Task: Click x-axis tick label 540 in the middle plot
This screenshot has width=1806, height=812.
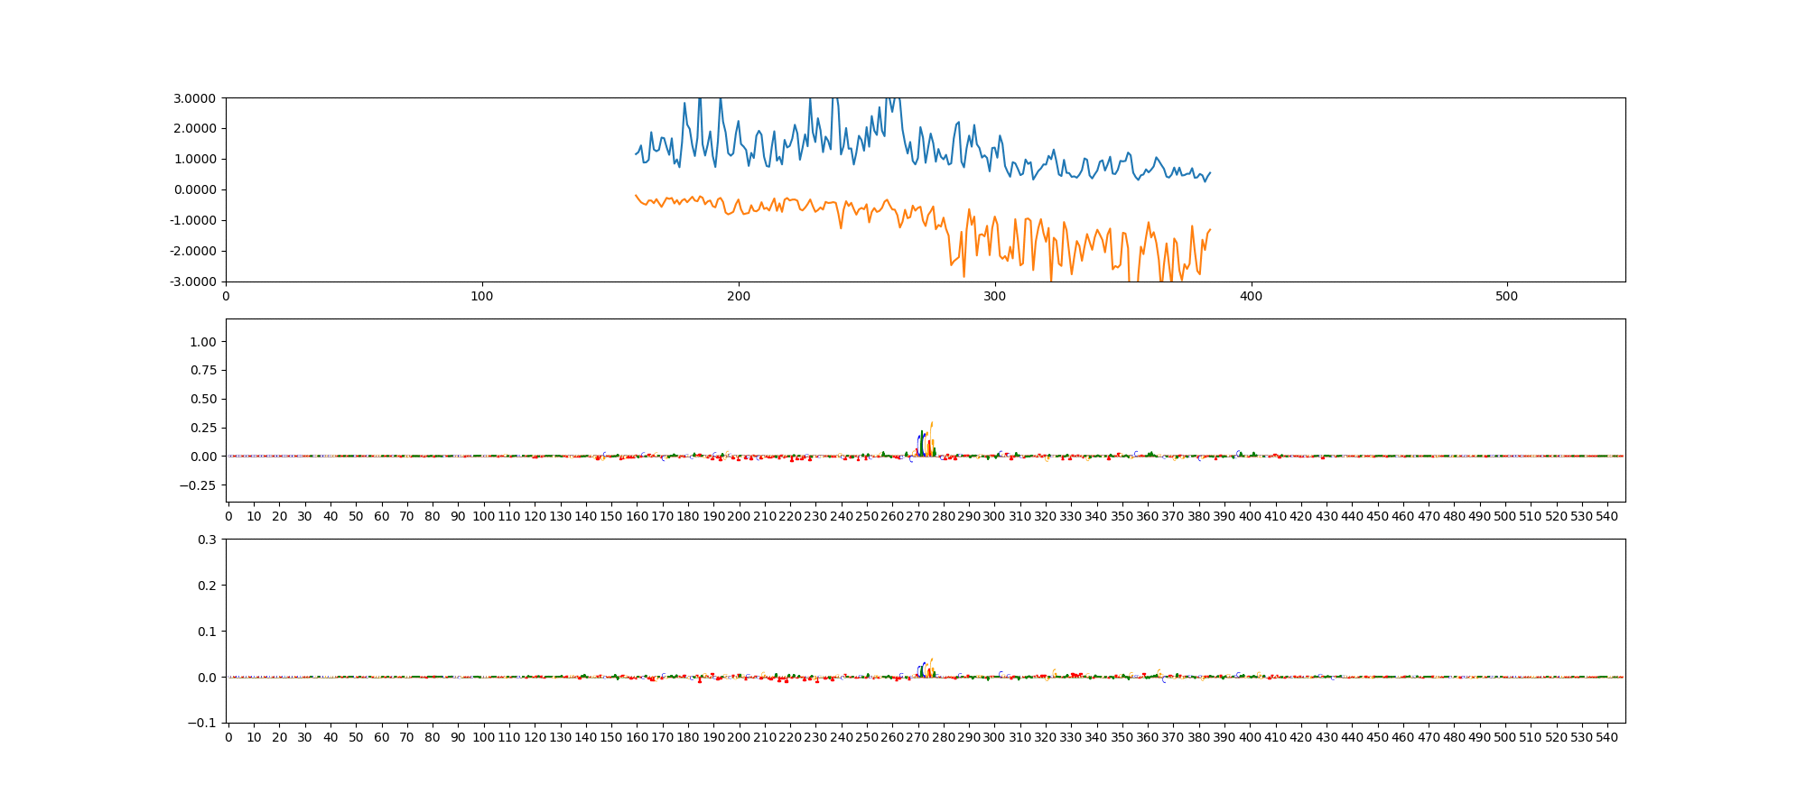Action: point(1607,516)
